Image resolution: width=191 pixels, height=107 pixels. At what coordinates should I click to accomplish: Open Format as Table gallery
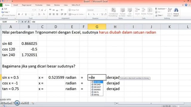click(122, 12)
